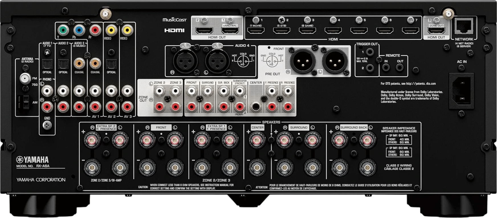Click the TRIGGER OUT 1 jack
Screen dimensions: 497x218
click(x=370, y=52)
